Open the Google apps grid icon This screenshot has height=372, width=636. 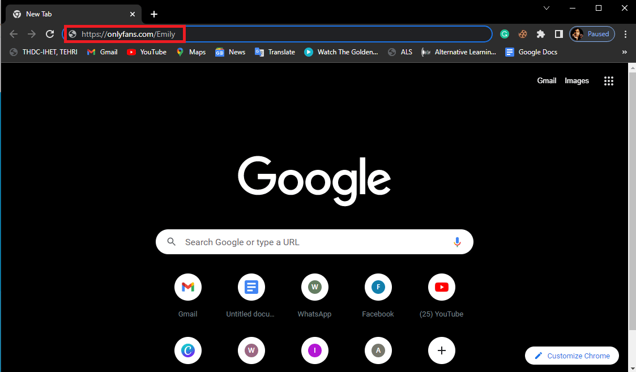(x=609, y=81)
